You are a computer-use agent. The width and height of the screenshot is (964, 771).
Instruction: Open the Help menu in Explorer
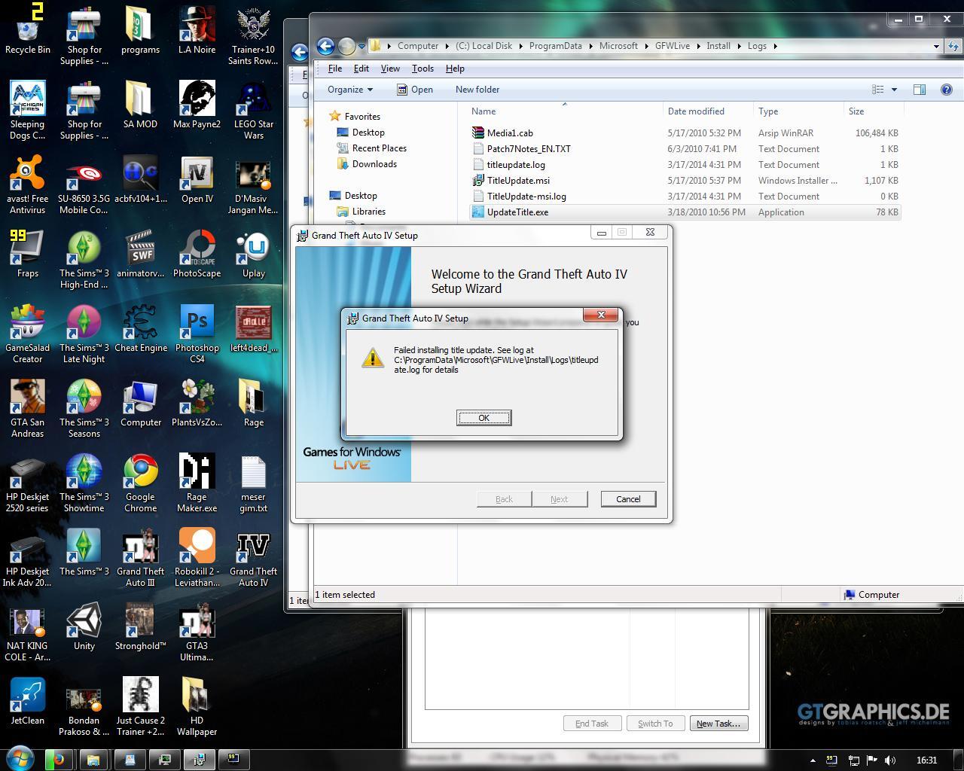click(455, 68)
